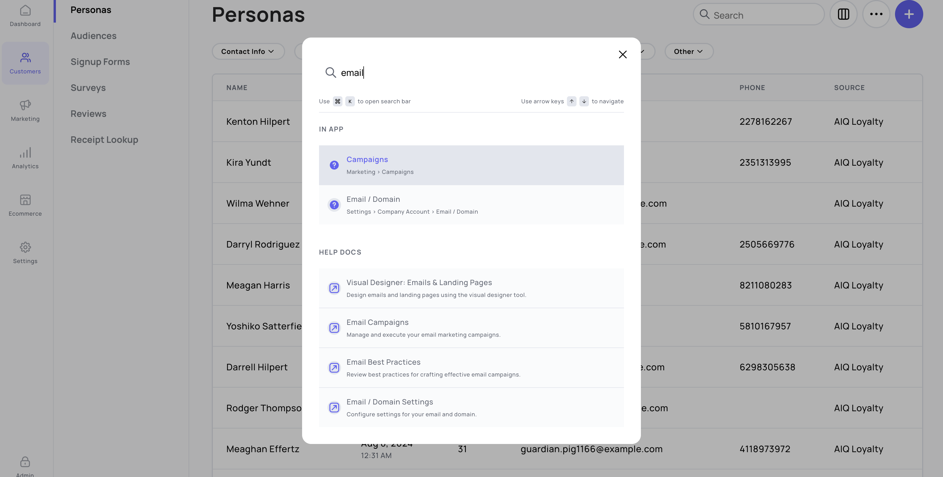Click phone number 2278162267
The width and height of the screenshot is (943, 477).
click(765, 122)
